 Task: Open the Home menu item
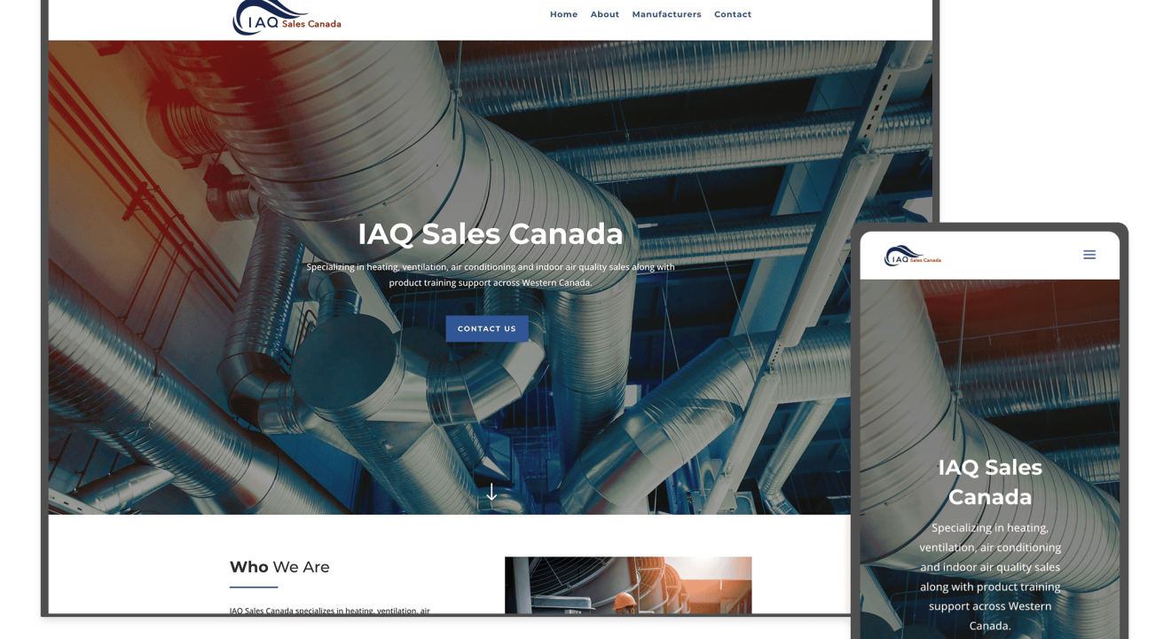click(563, 14)
